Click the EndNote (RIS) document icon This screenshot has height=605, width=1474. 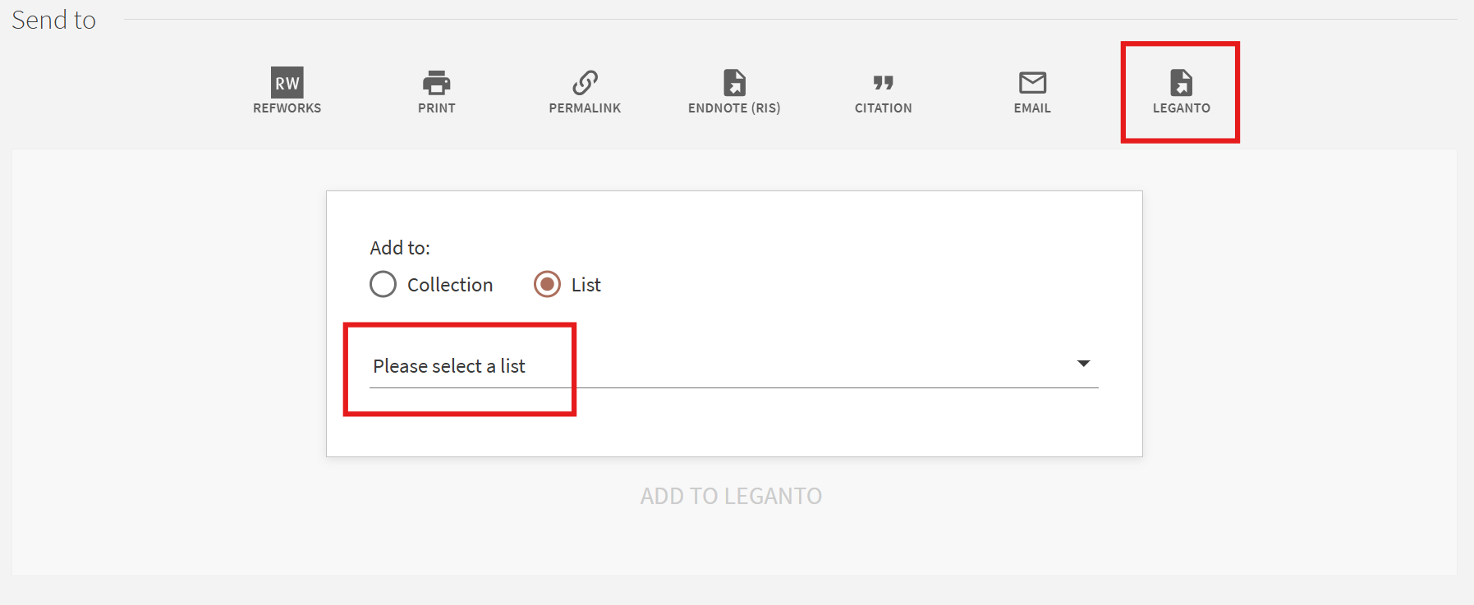coord(734,82)
